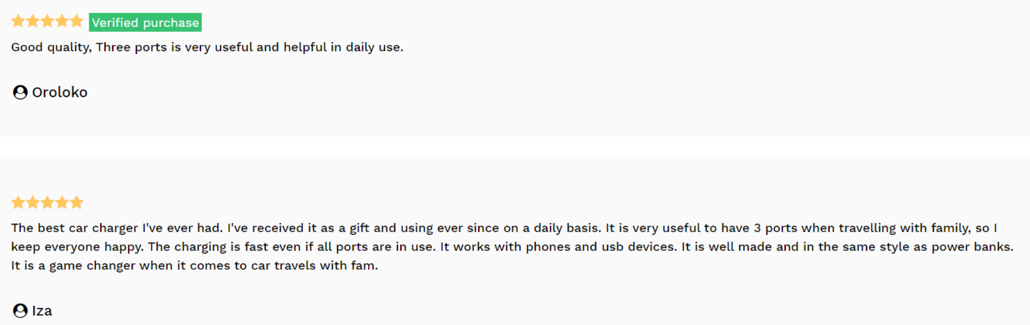Click the 'It is a game changer' review line
Viewport: 1030px width, 325px height.
(195, 266)
